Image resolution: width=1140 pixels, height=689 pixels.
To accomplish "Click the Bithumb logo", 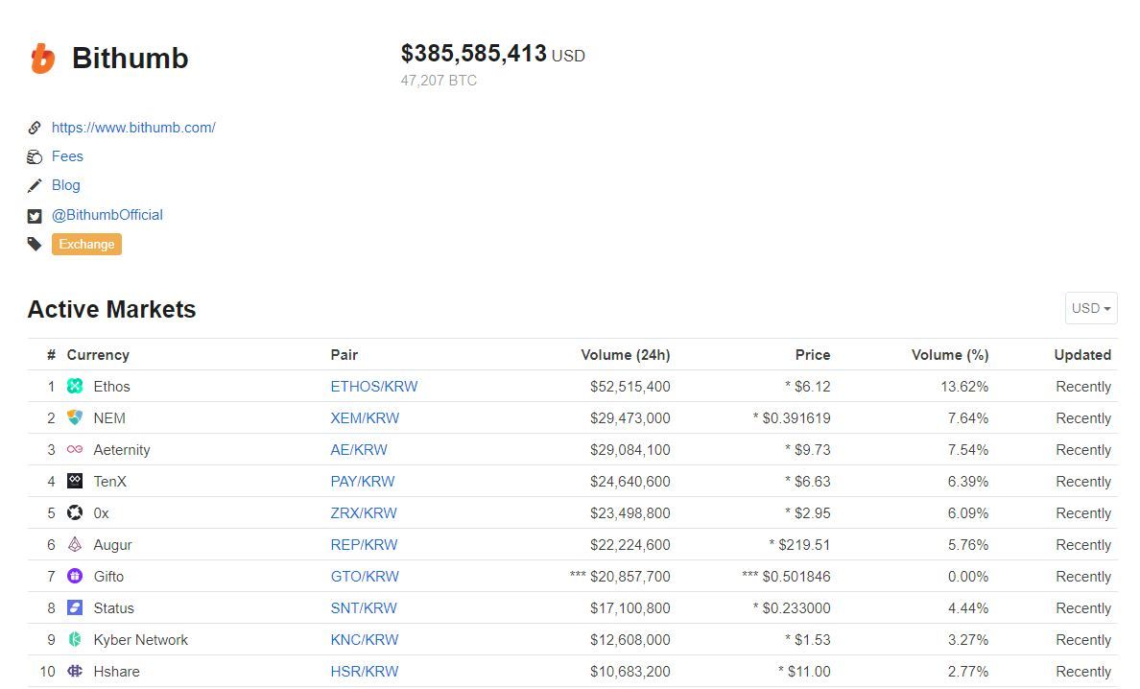I will pos(44,58).
